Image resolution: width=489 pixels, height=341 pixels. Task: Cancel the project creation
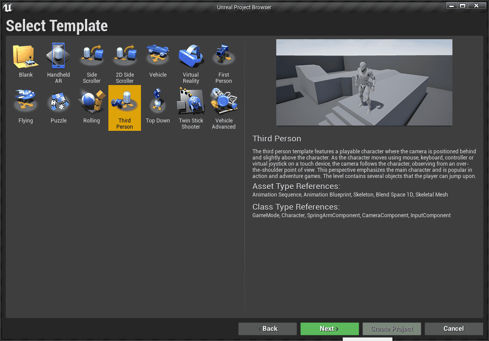pyautogui.click(x=454, y=328)
